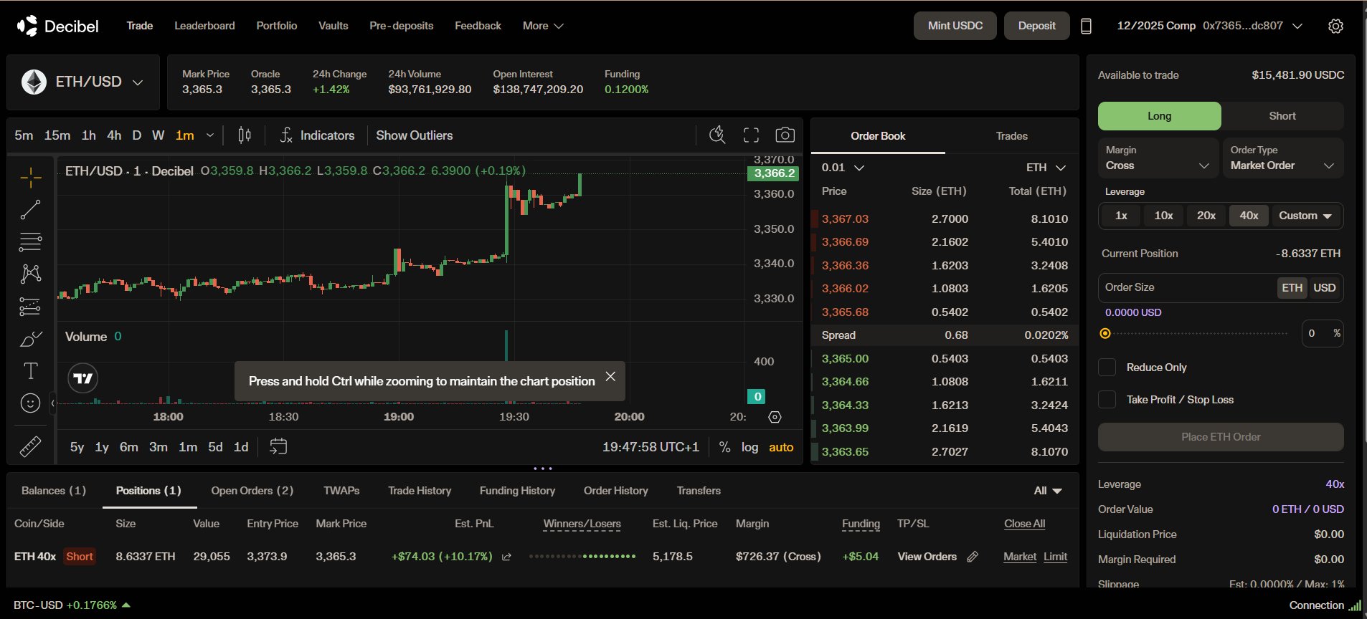
Task: Switch to the Trades tab
Action: pos(1011,136)
